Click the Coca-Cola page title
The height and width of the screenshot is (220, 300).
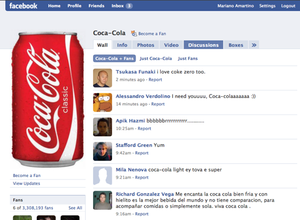coord(109,33)
